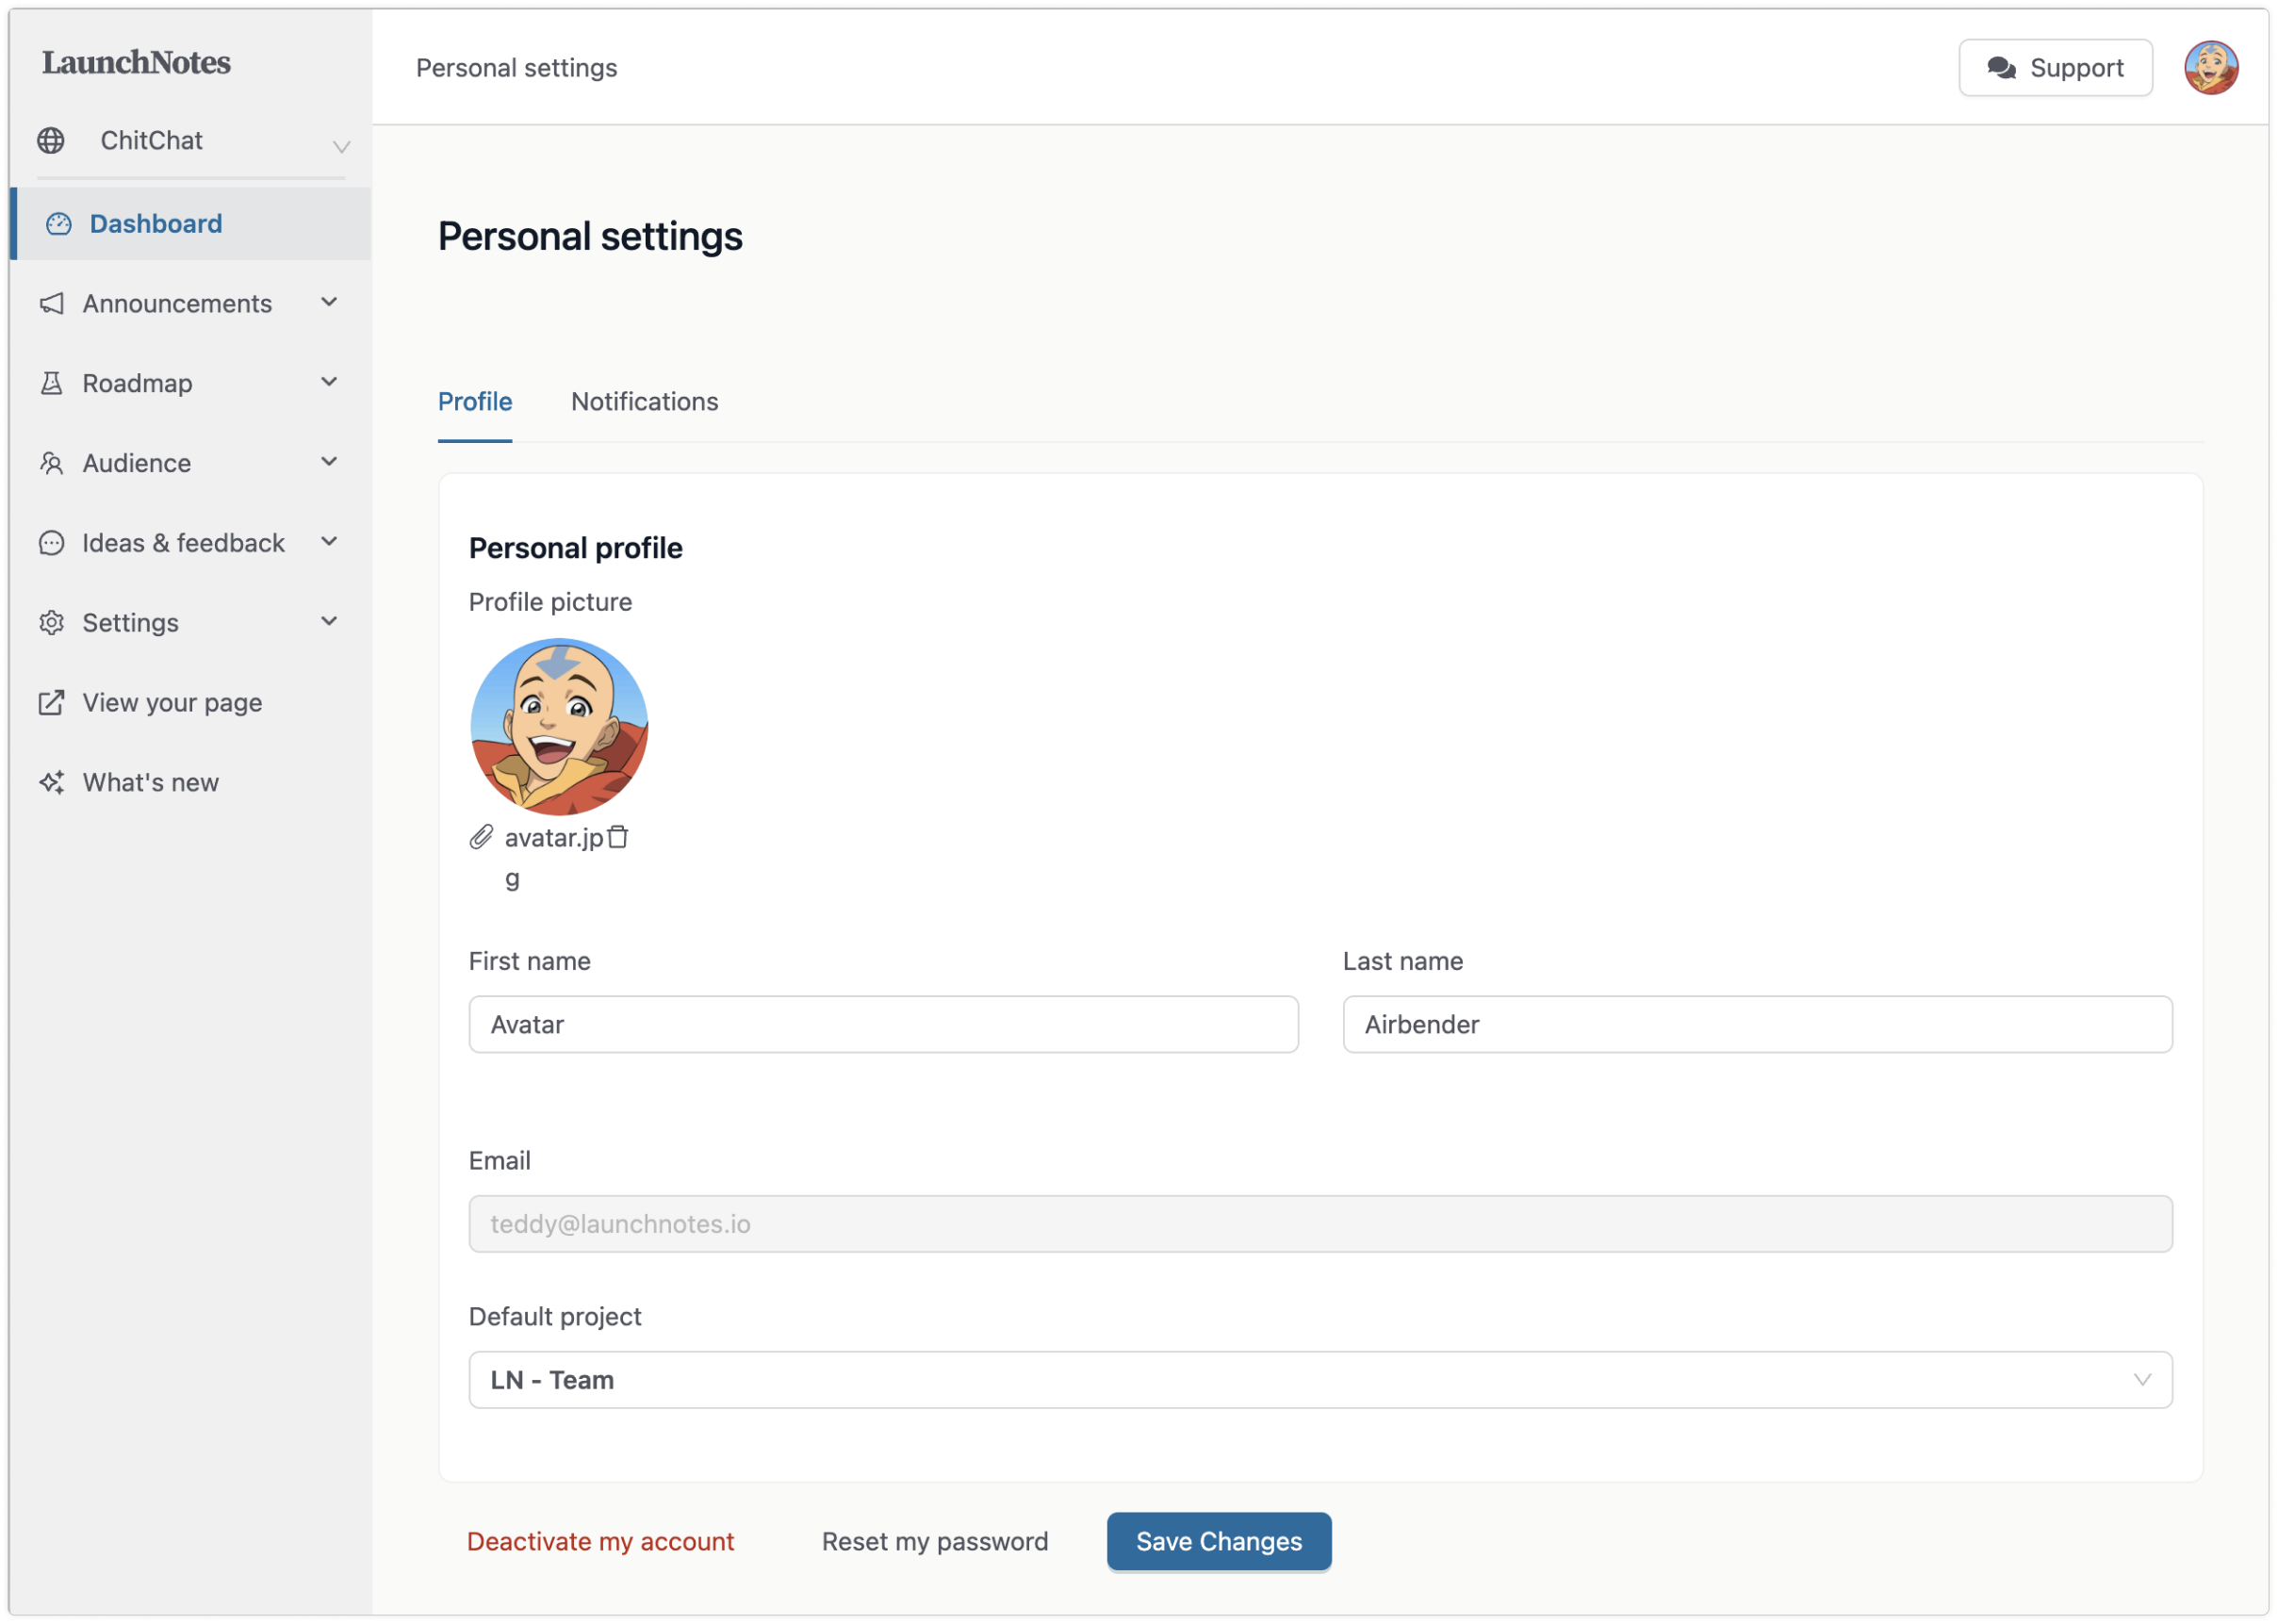The height and width of the screenshot is (1624, 2278).
Task: Click the Personal settings breadcrumb text
Action: click(516, 68)
